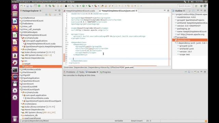Viewport: 219px width, 123px height.
Task: Click the Save All toolbar icon
Action: pyautogui.click(x=31, y=6)
